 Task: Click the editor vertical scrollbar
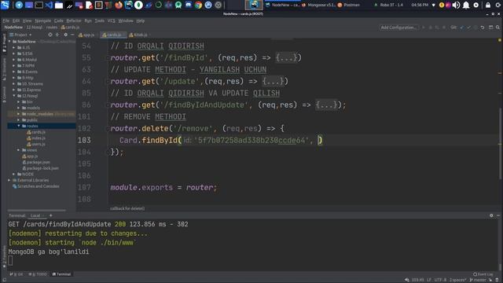coord(500,143)
